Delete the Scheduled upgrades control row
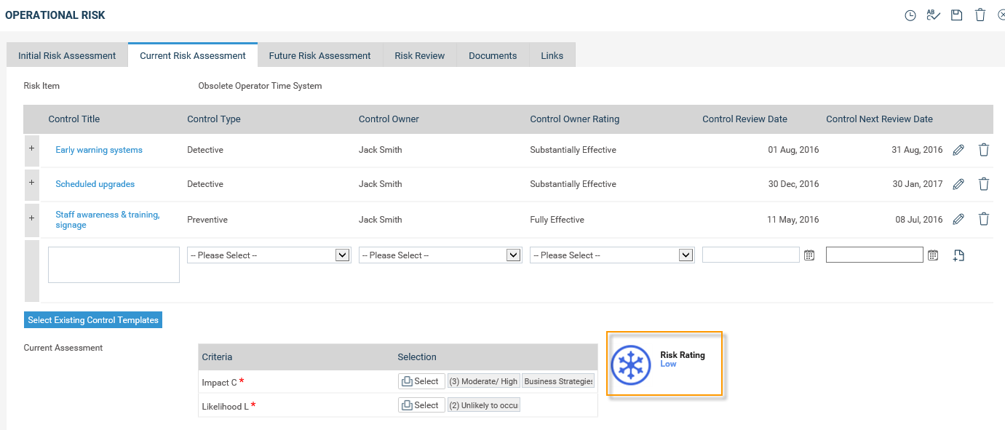Image resolution: width=1005 pixels, height=430 pixels. pos(983,184)
